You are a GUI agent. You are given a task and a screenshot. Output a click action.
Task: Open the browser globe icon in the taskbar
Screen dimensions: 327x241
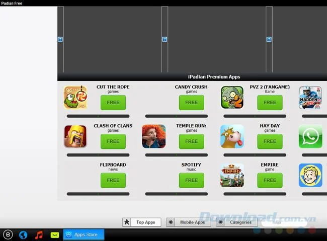click(x=23, y=235)
